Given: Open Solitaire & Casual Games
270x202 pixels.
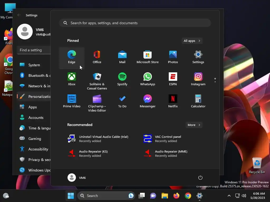Looking at the screenshot, I should tap(97, 81).
